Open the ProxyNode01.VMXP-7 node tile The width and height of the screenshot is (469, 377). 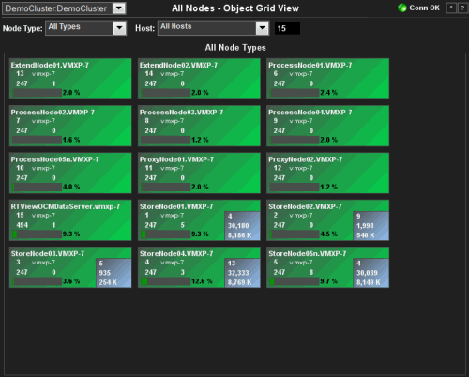point(199,173)
